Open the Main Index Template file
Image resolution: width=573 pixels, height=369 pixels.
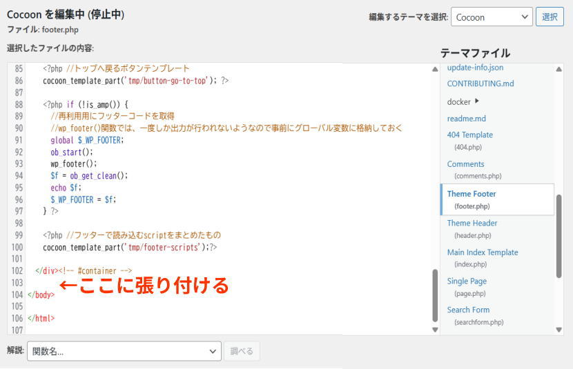[x=483, y=252]
